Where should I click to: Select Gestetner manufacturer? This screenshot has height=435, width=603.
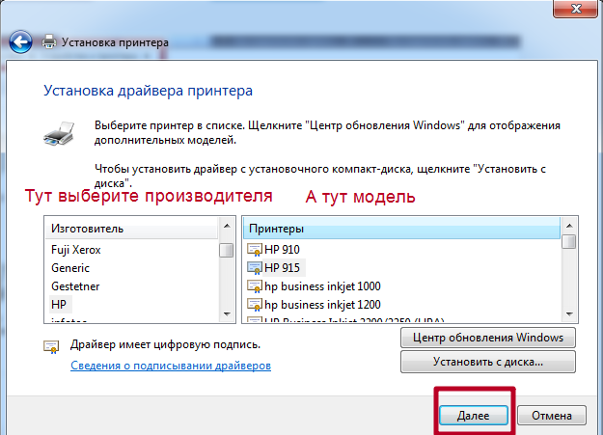(75, 286)
